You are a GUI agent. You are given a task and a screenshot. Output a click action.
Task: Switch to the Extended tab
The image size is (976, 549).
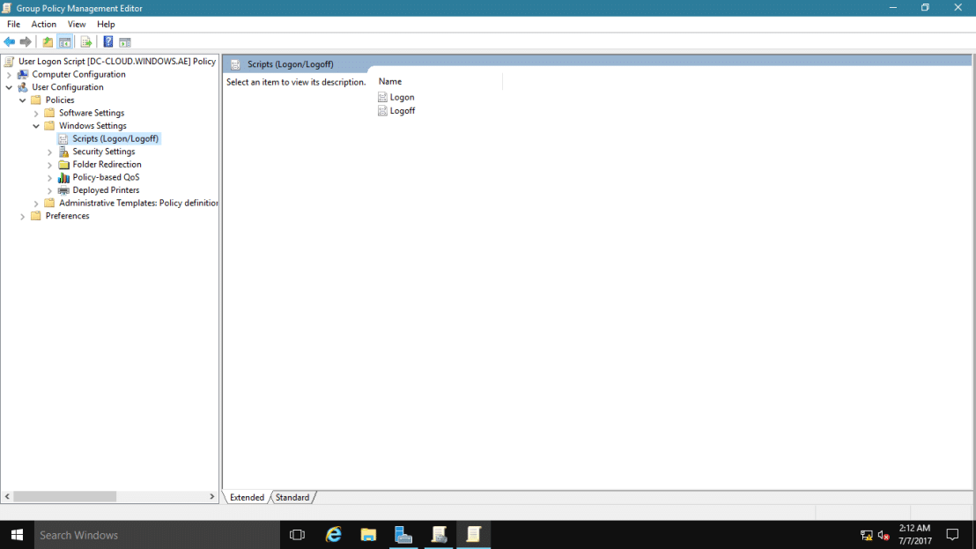pyautogui.click(x=248, y=497)
